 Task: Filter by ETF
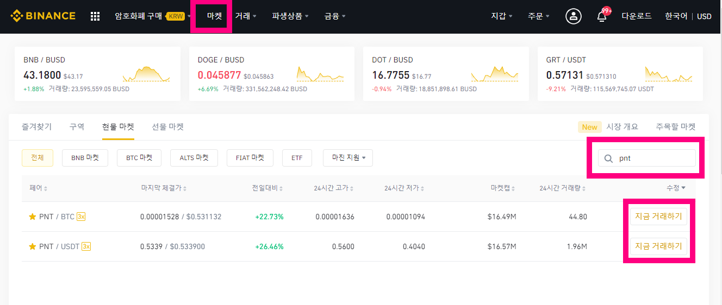point(297,158)
